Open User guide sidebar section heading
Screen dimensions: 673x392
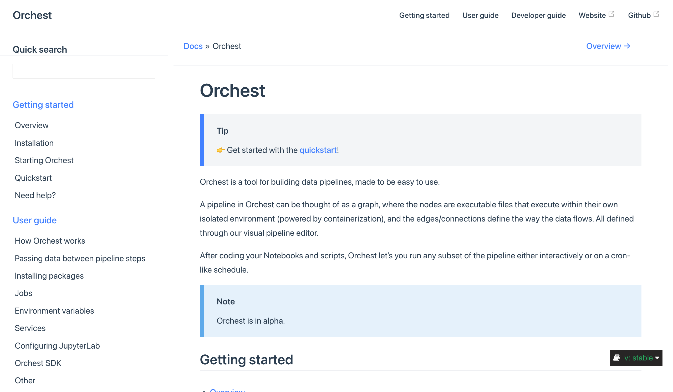pos(35,220)
